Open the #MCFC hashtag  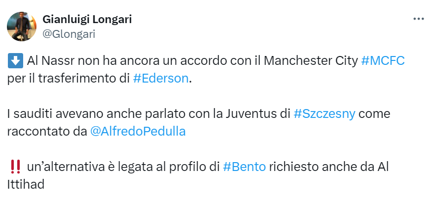(383, 61)
